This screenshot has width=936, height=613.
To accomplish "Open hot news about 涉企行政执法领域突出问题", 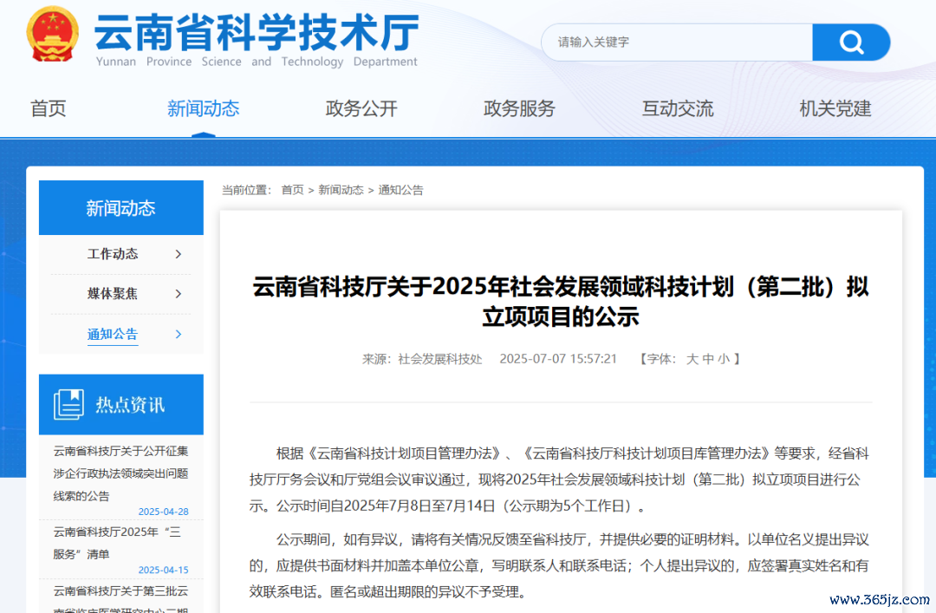I will (120, 473).
